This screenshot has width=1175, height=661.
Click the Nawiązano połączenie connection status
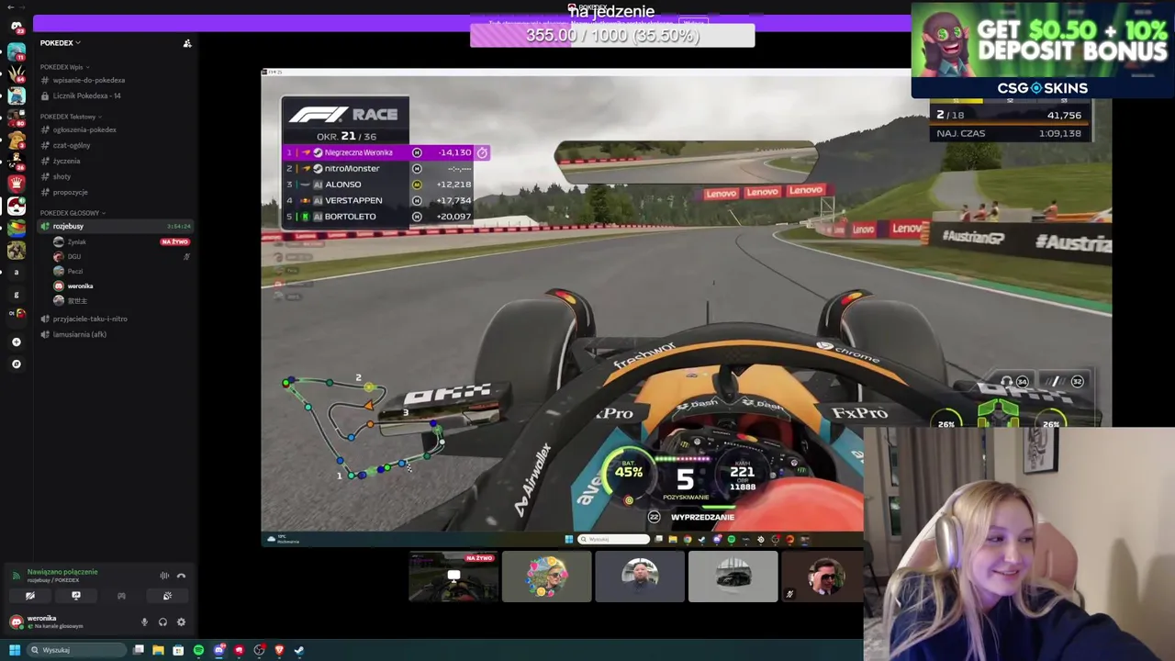(62, 572)
